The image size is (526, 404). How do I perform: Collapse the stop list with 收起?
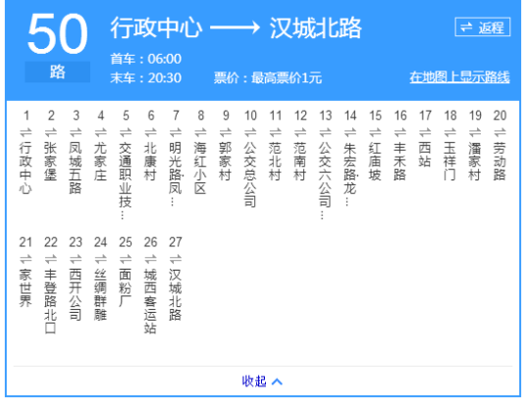pyautogui.click(x=262, y=381)
